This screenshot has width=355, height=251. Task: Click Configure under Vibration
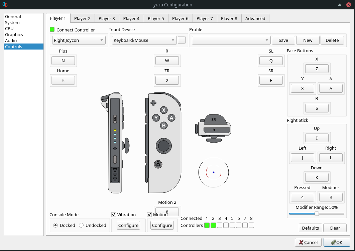[x=128, y=225]
